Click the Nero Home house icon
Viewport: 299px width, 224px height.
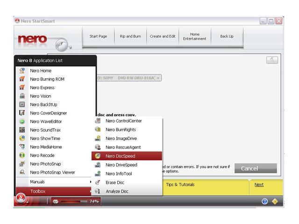pyautogui.click(x=22, y=70)
